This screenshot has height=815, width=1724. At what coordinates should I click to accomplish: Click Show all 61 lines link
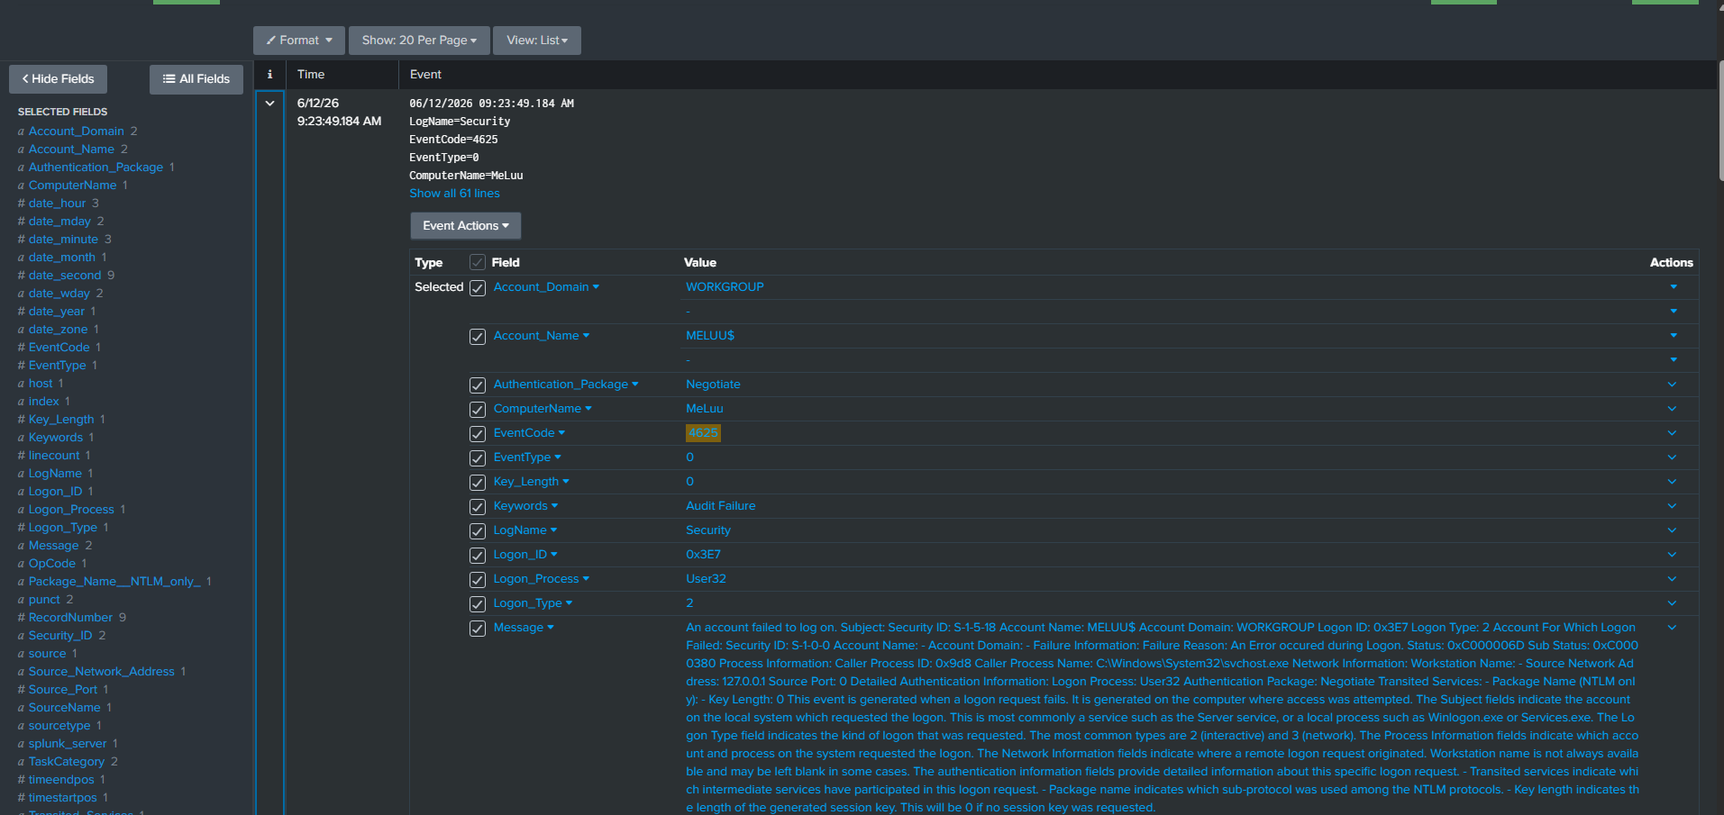coord(454,194)
